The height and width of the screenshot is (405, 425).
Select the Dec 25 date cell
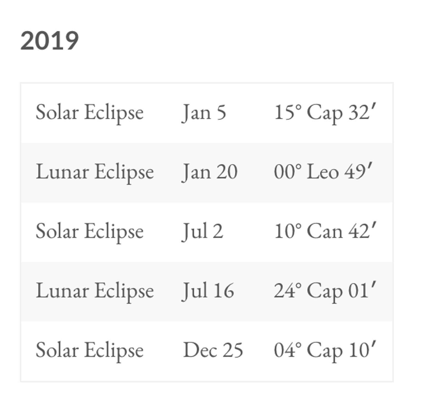click(213, 350)
